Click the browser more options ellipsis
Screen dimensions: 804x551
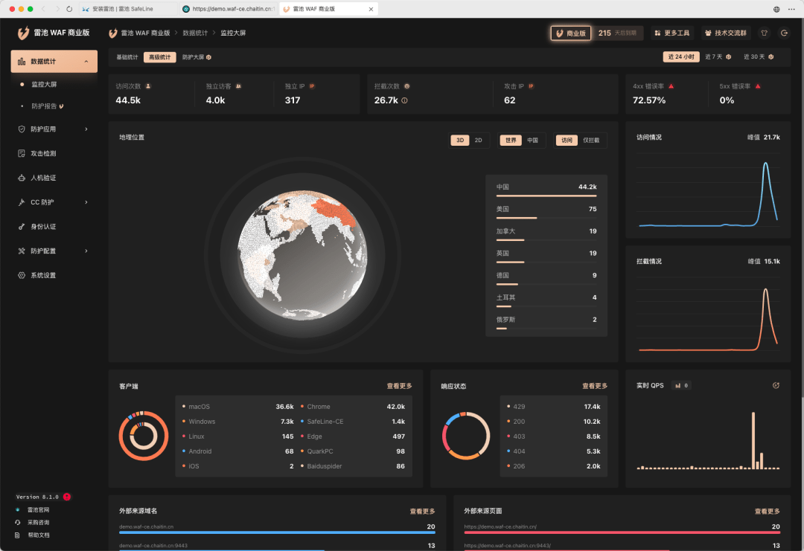(x=791, y=9)
